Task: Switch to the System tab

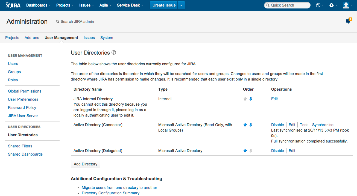Action: (x=107, y=38)
